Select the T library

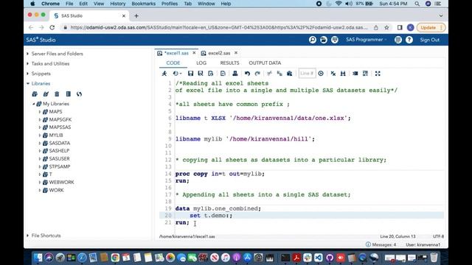coord(50,174)
